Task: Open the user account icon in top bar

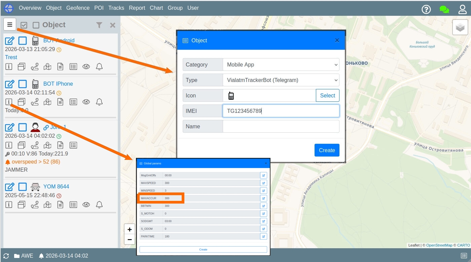Action: pyautogui.click(x=463, y=9)
